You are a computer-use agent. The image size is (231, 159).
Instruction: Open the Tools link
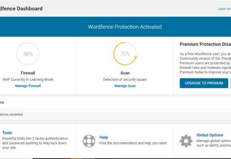(7, 133)
